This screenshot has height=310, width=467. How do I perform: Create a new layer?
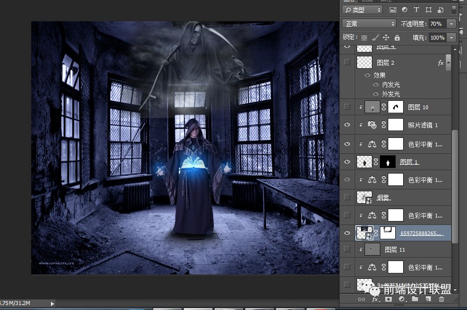pyautogui.click(x=428, y=299)
